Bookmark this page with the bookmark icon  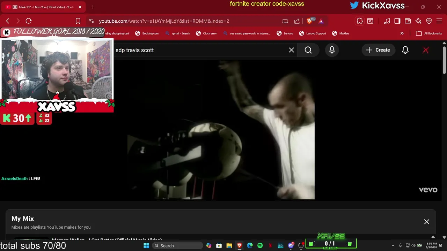pyautogui.click(x=78, y=21)
